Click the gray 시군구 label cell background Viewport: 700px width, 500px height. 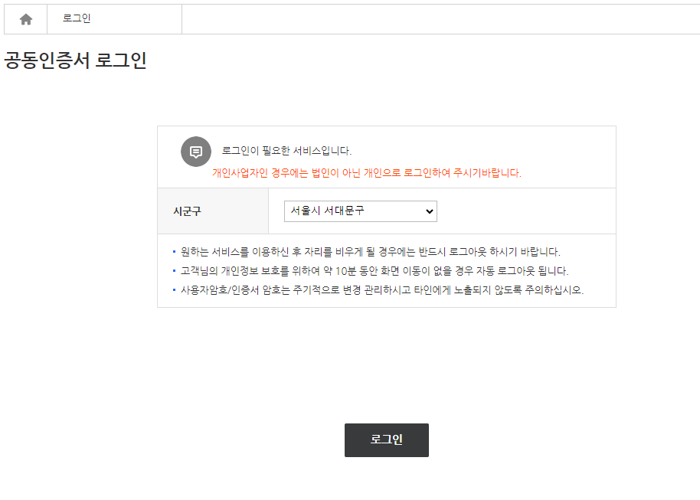[x=213, y=211]
